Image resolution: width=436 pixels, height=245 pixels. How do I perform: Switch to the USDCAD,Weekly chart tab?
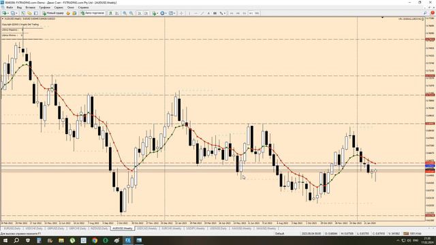[x=147, y=229]
